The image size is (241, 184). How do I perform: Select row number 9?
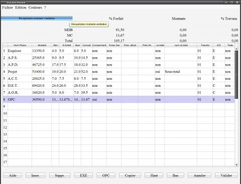pyautogui.click(x=5, y=106)
